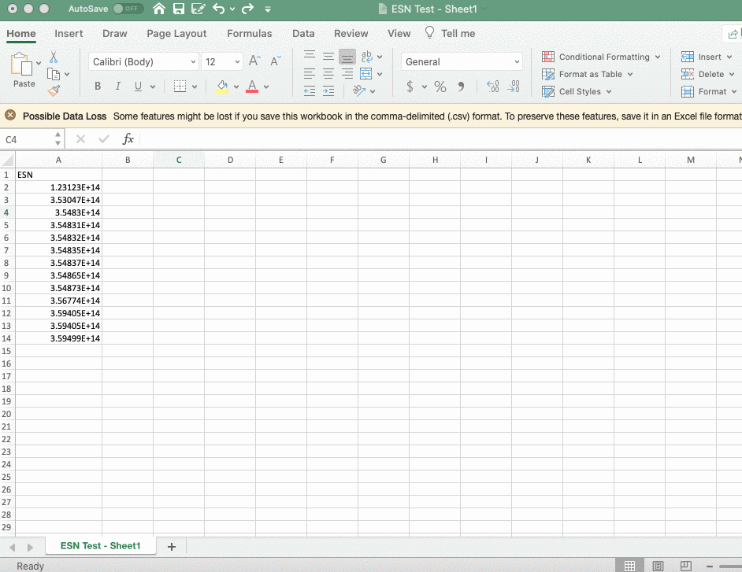Toggle Italic formatting
Screen dimensions: 742x572
(x=118, y=86)
